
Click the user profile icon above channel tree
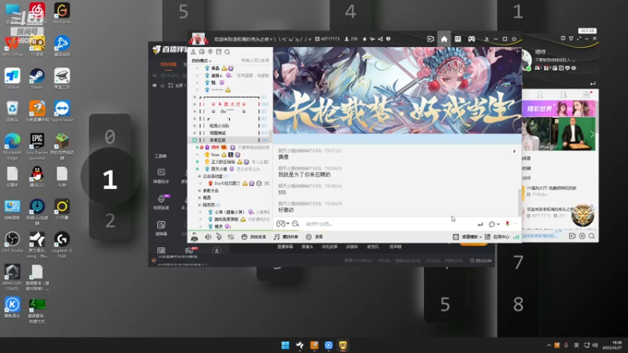coord(193,52)
